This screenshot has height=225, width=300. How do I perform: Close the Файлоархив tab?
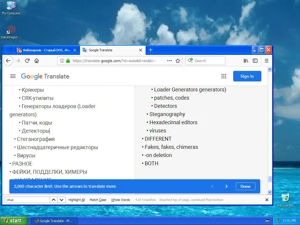pos(75,50)
